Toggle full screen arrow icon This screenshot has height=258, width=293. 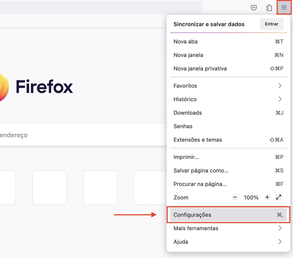click(278, 197)
